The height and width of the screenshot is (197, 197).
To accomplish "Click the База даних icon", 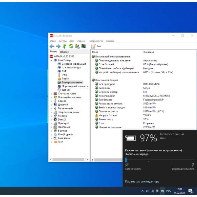I will [x=55, y=138].
